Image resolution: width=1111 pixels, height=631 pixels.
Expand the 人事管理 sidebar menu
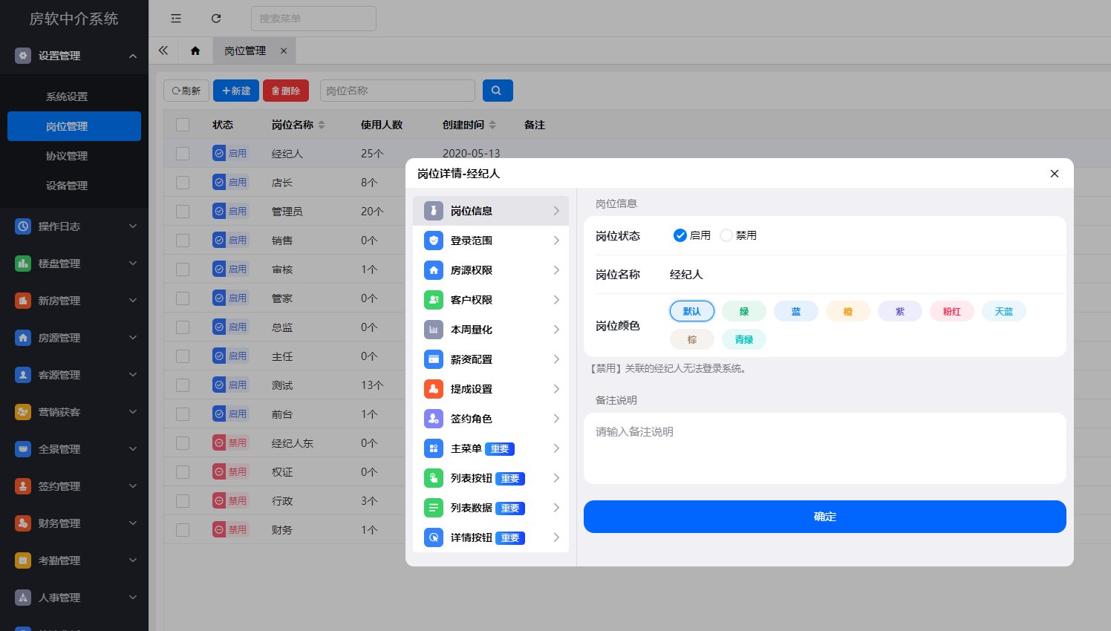point(133,598)
